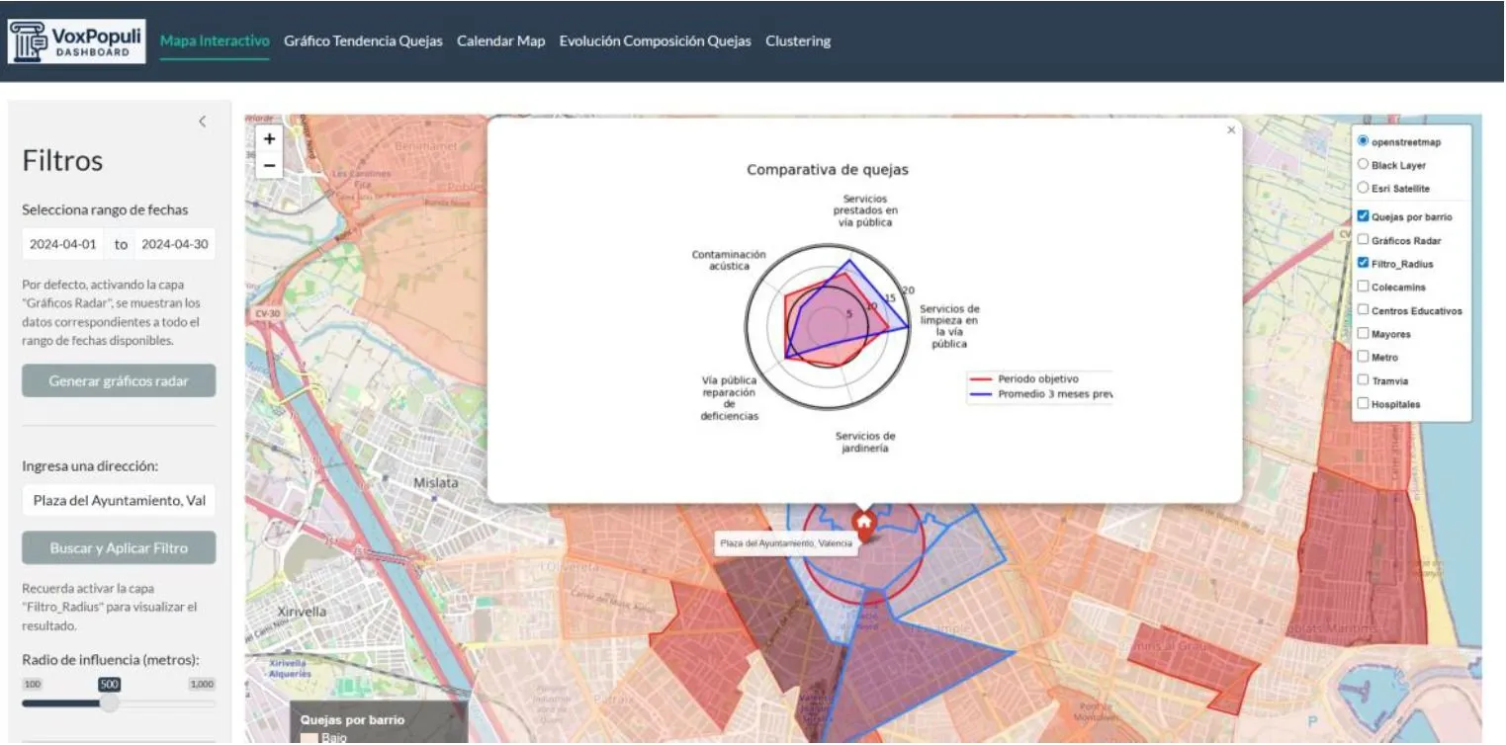The height and width of the screenshot is (745, 1506).
Task: Switch to Gráfico Tendencia Quejas tab
Action: point(363,41)
